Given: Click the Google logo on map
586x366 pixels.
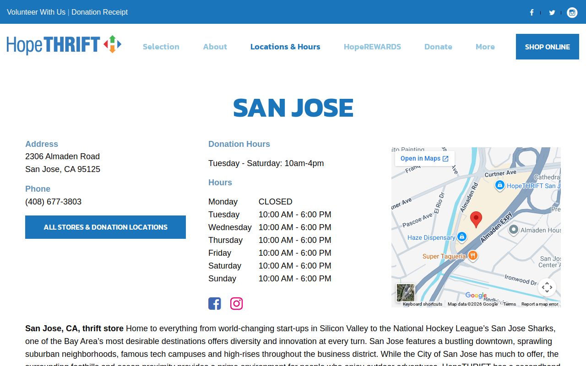Looking at the screenshot, I should click(x=476, y=296).
